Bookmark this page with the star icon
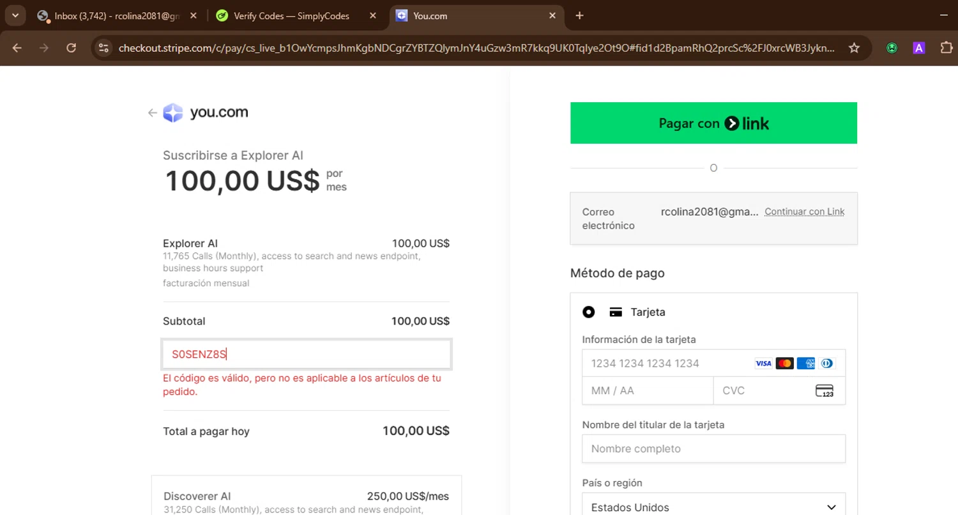 click(854, 48)
